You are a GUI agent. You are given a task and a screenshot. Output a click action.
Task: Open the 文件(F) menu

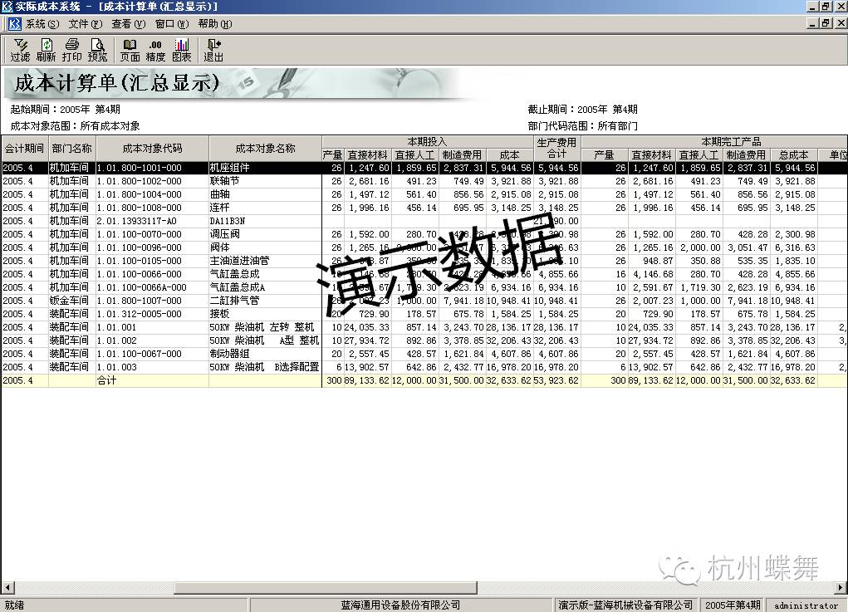[x=86, y=24]
